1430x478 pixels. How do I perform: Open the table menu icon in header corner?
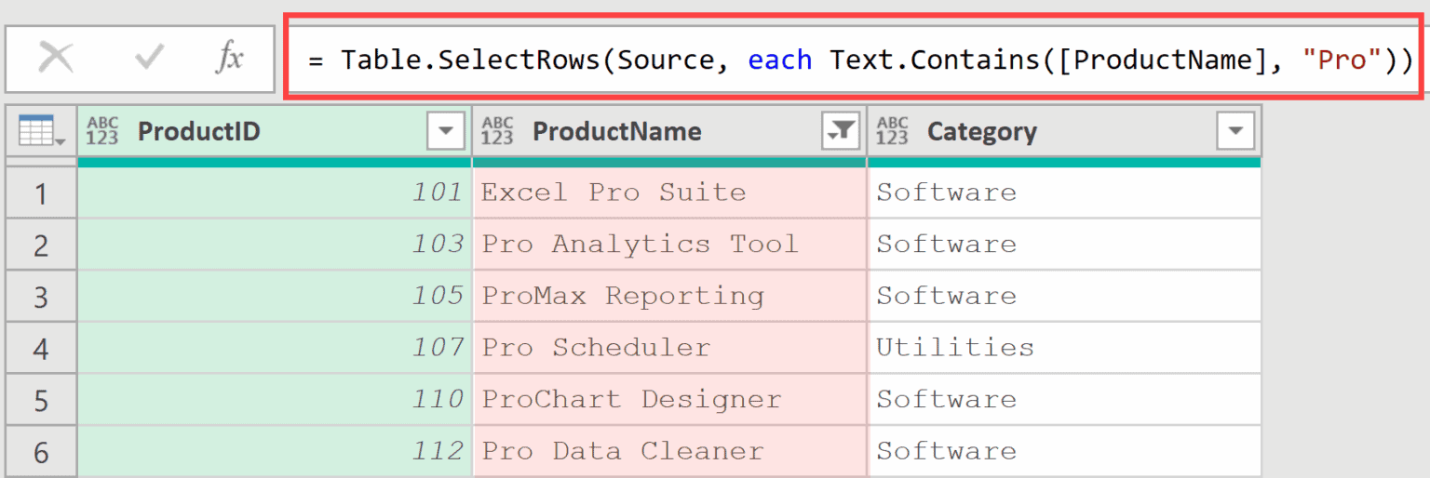(x=41, y=131)
